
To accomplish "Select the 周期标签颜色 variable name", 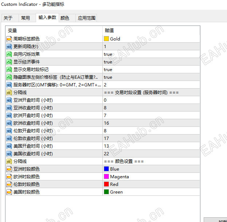I will [x=27, y=39].
